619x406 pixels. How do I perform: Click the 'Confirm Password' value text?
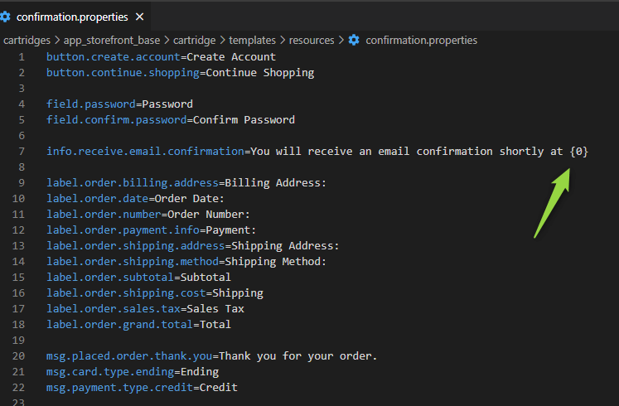pyautogui.click(x=244, y=120)
